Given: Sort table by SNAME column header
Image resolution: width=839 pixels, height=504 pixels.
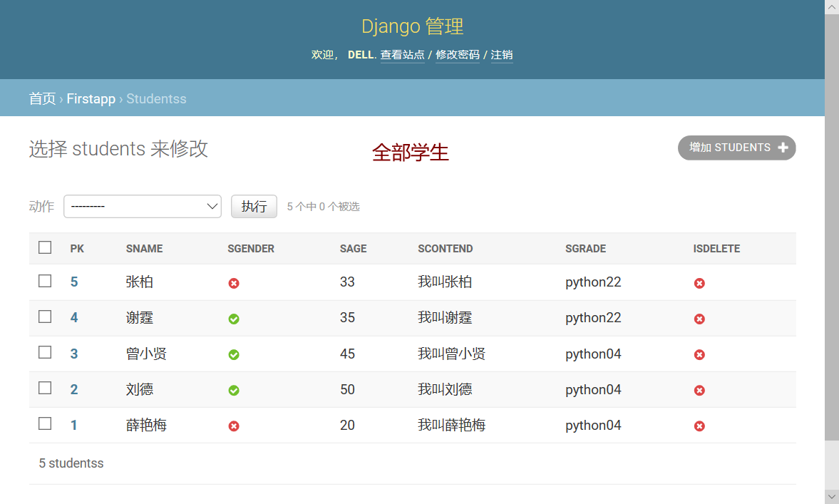Looking at the screenshot, I should click(145, 249).
